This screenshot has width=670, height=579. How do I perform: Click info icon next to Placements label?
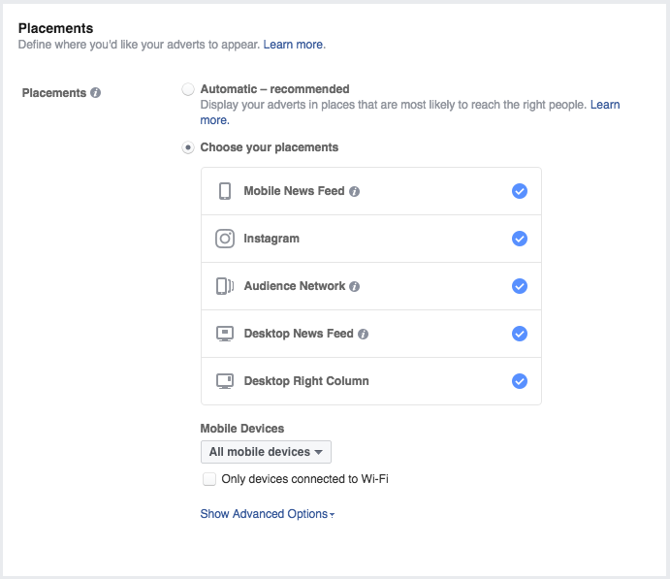tap(95, 93)
